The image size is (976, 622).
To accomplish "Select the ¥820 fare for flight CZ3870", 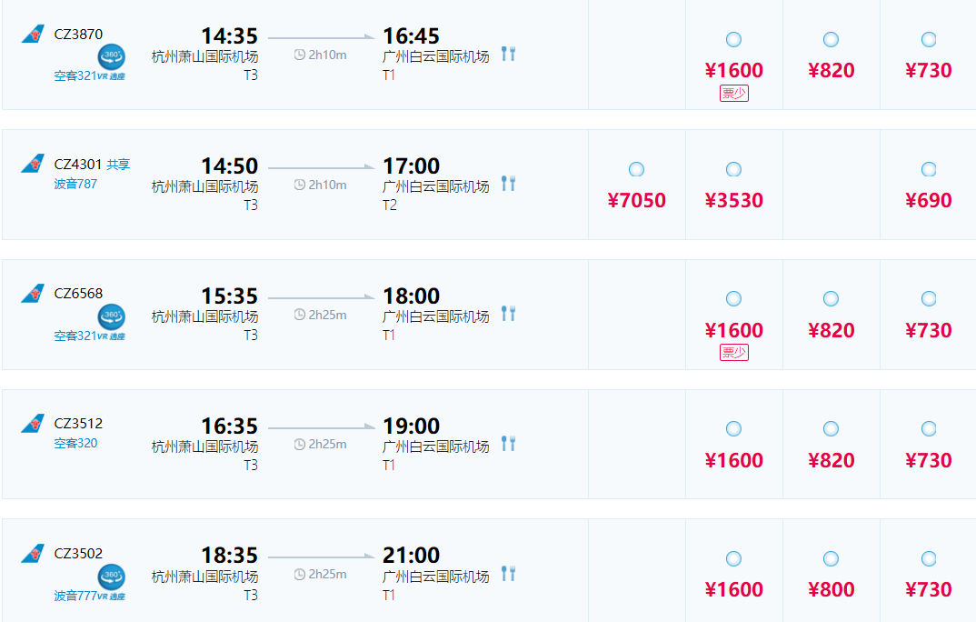I will point(831,39).
